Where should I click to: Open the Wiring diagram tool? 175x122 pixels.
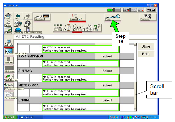(9, 96)
